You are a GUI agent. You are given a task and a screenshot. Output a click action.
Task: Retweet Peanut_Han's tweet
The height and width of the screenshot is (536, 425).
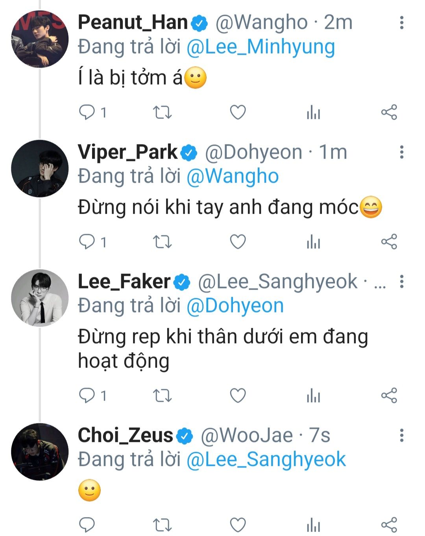162,113
